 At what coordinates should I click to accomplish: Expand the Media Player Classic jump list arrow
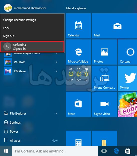pyautogui.click(x=56, y=54)
